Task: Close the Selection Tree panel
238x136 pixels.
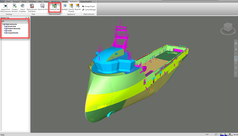Action: (x=29, y=17)
